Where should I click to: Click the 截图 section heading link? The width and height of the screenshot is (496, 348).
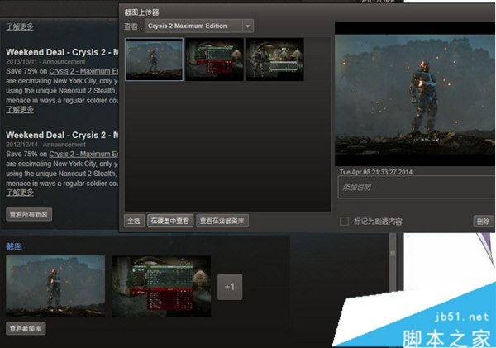point(14,246)
